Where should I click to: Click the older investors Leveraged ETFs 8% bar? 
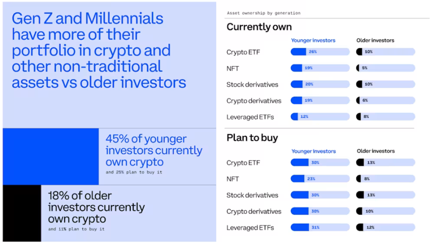click(385, 117)
